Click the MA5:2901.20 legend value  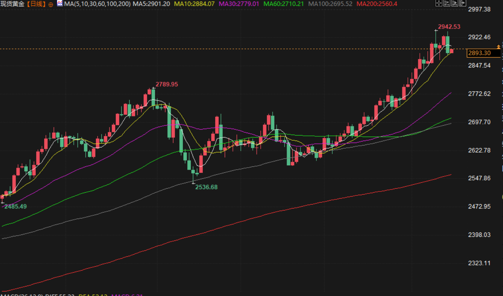[151, 4]
